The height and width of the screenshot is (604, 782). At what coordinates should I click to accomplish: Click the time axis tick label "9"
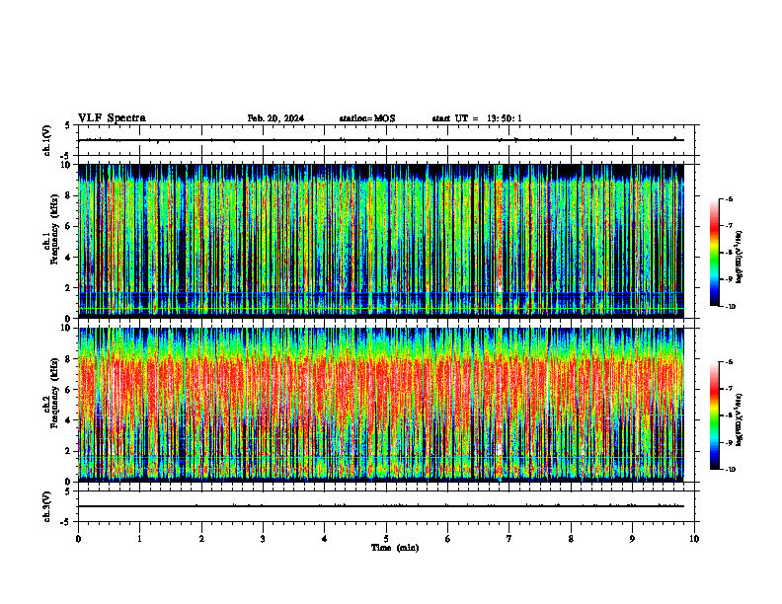[632, 539]
